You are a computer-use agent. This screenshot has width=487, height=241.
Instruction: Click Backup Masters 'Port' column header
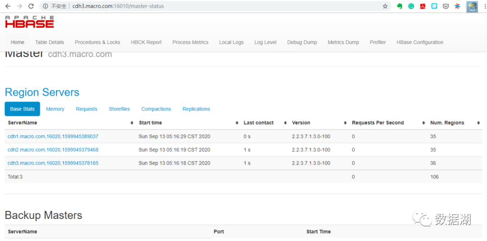pyautogui.click(x=219, y=232)
